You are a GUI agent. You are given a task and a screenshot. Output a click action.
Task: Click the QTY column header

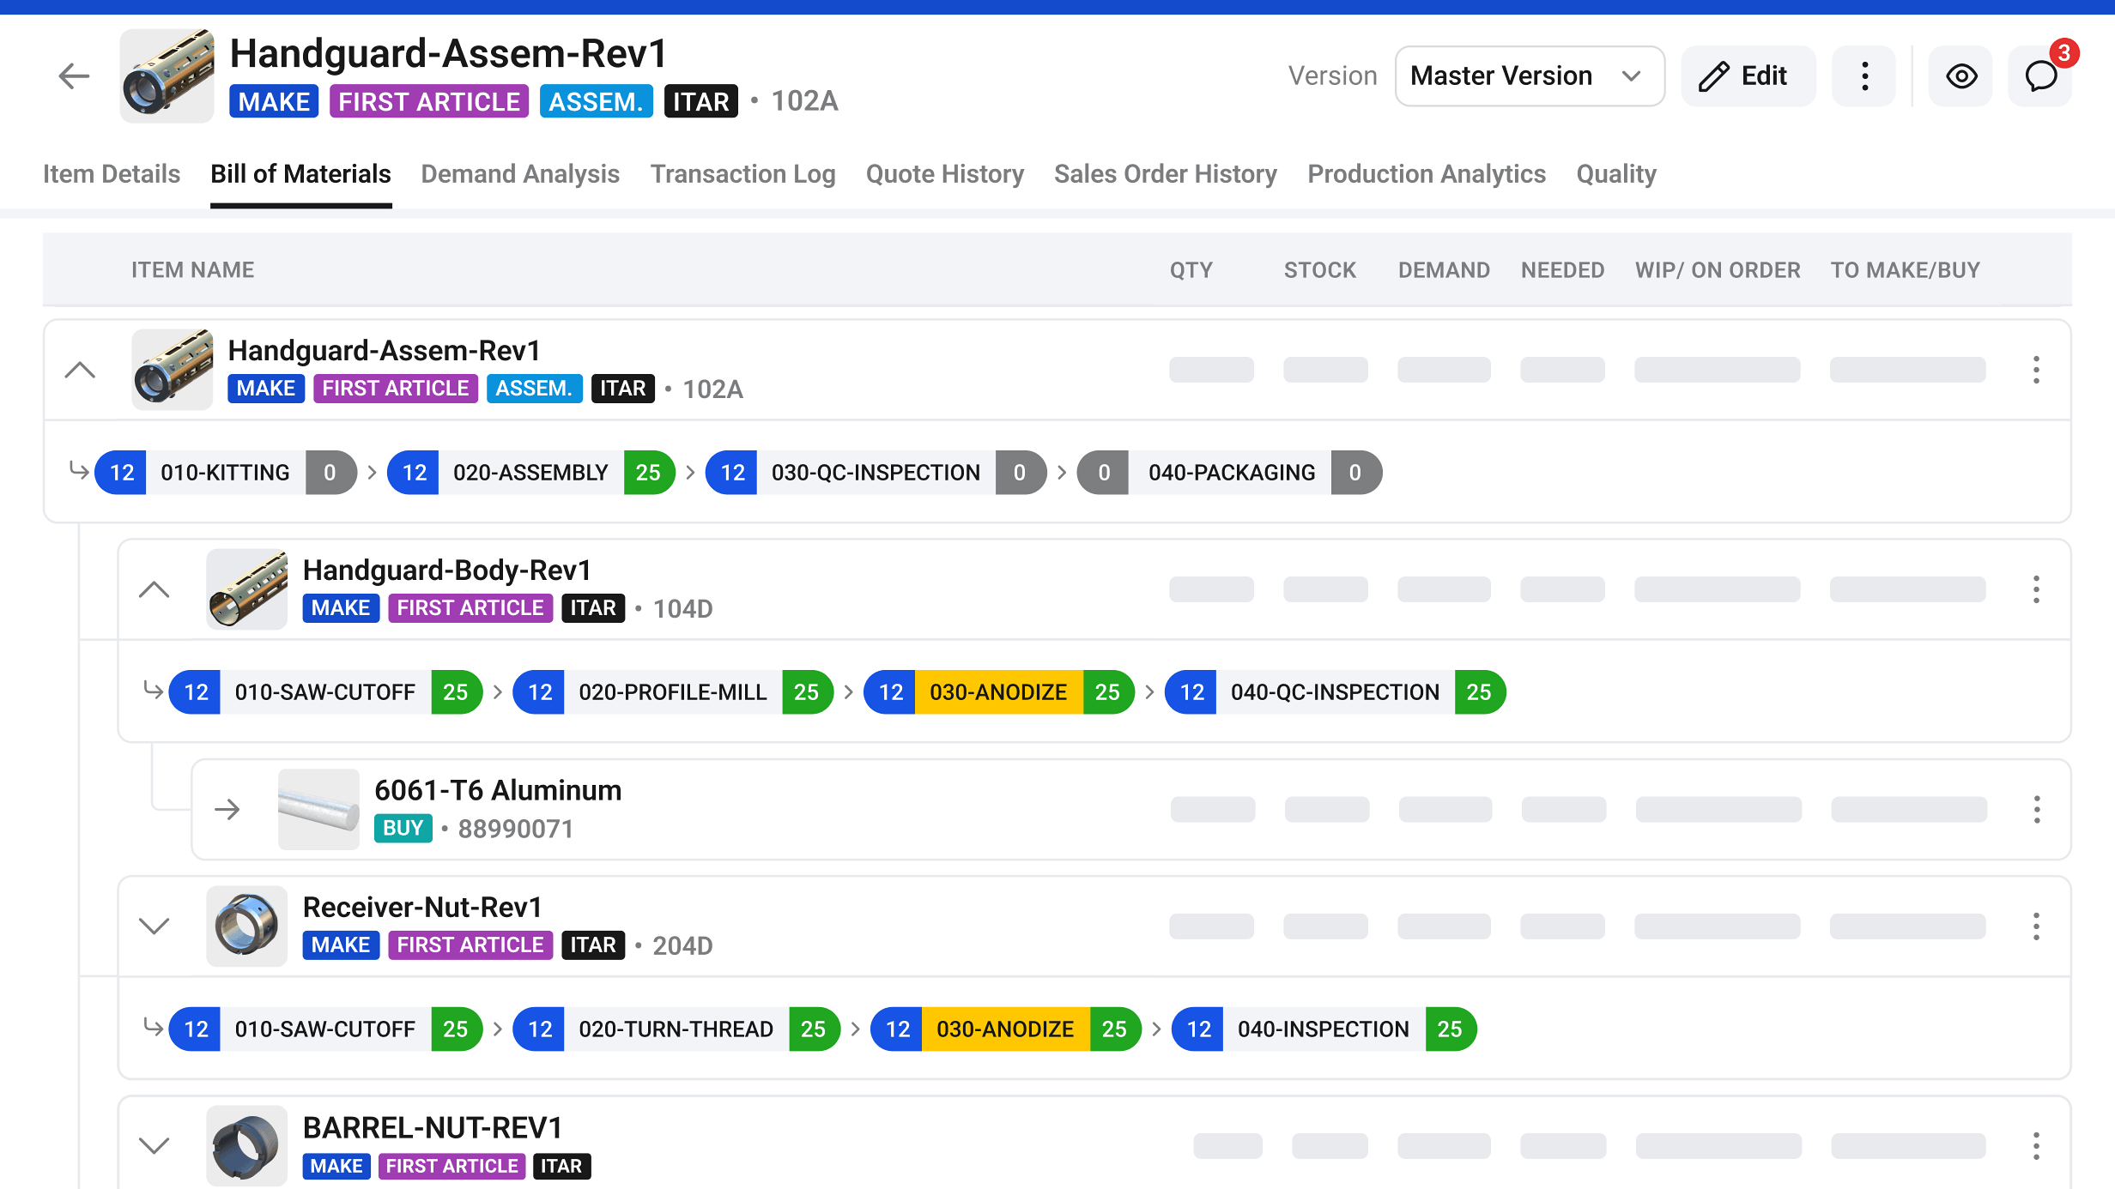coord(1191,270)
